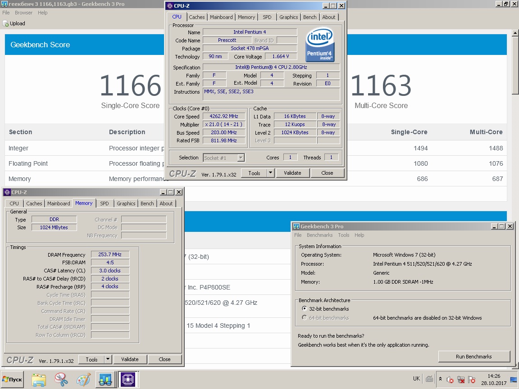Open About tab in top CPU-Z window
Image resolution: width=519 pixels, height=389 pixels.
coord(329,17)
